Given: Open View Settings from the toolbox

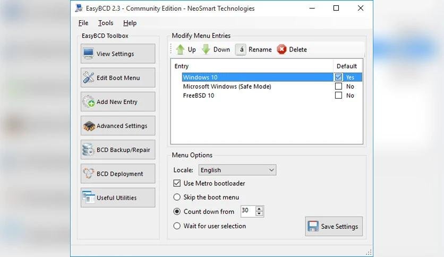Looking at the screenshot, I should tap(118, 54).
